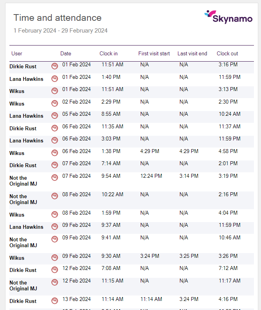Click the Skynamo logo

pos(228,17)
